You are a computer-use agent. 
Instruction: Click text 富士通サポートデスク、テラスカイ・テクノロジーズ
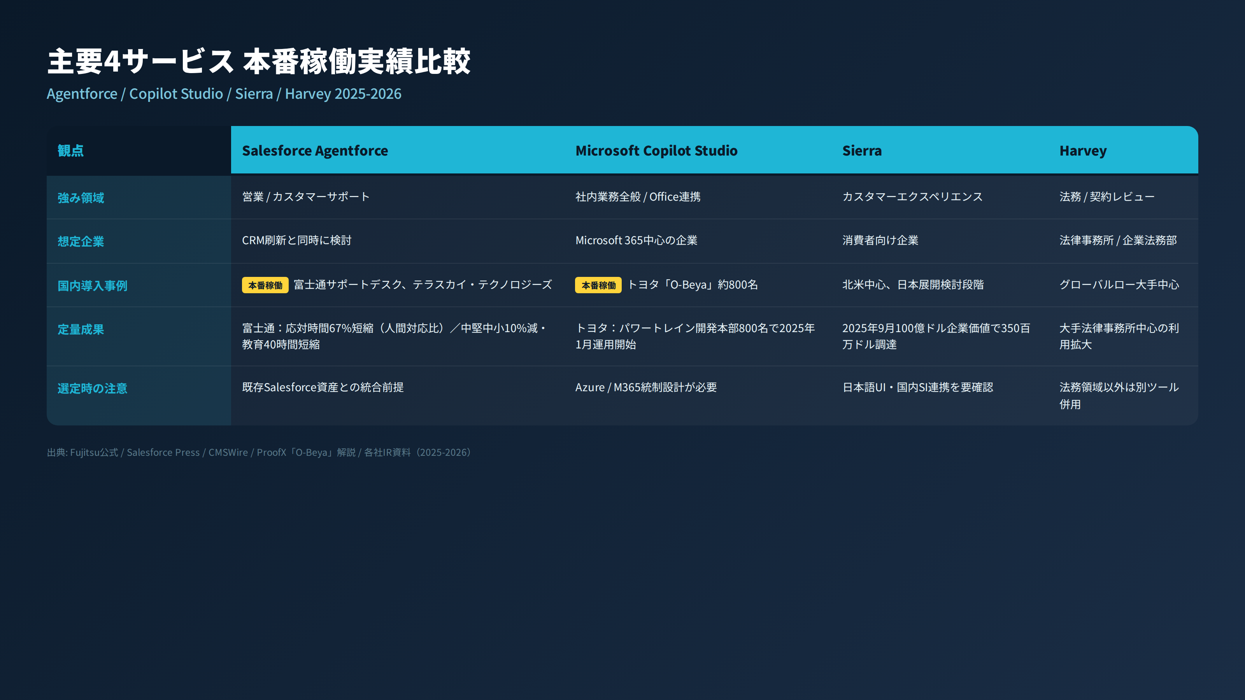pyautogui.click(x=423, y=285)
